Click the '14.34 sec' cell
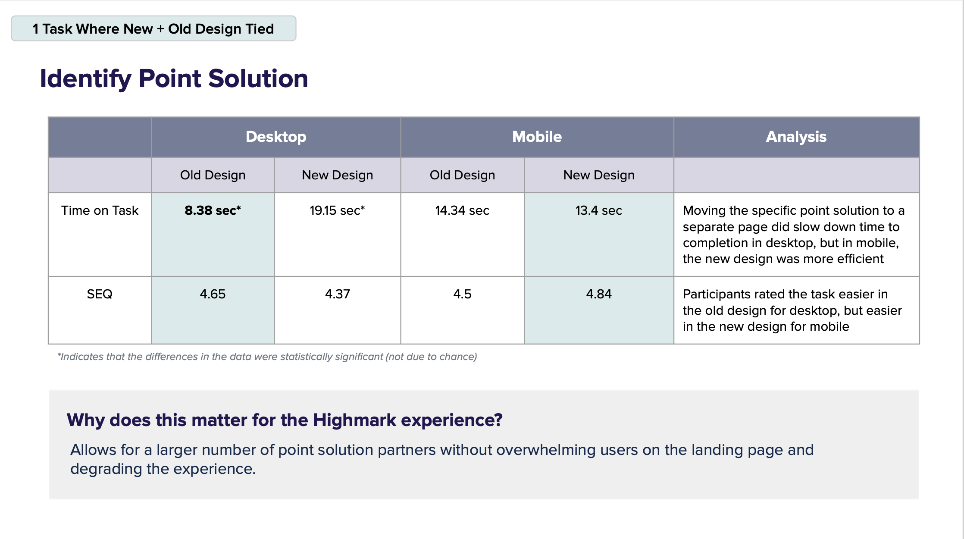The image size is (964, 539). pos(462,210)
